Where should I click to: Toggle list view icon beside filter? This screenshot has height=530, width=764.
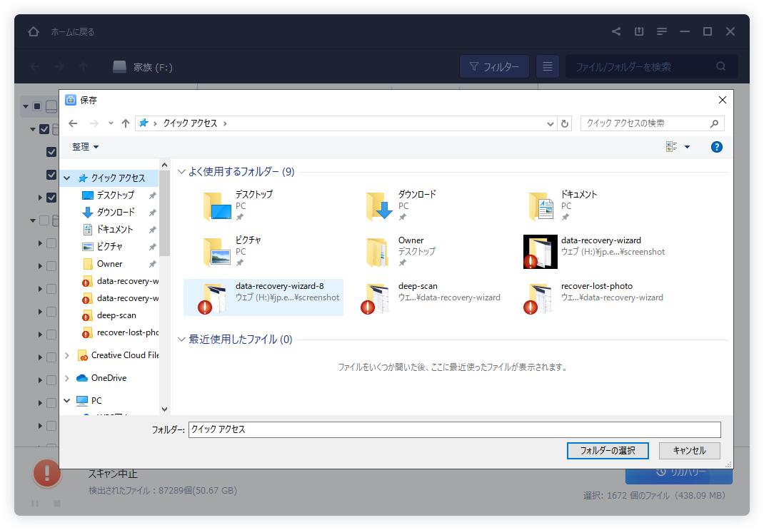point(547,66)
